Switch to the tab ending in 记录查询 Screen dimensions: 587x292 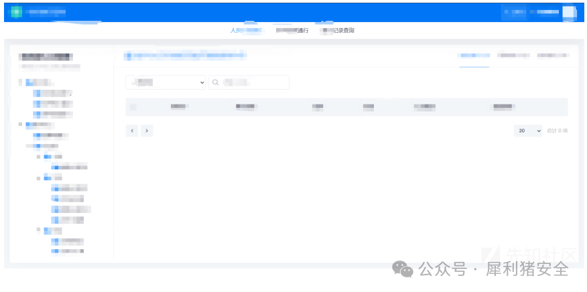coord(338,31)
